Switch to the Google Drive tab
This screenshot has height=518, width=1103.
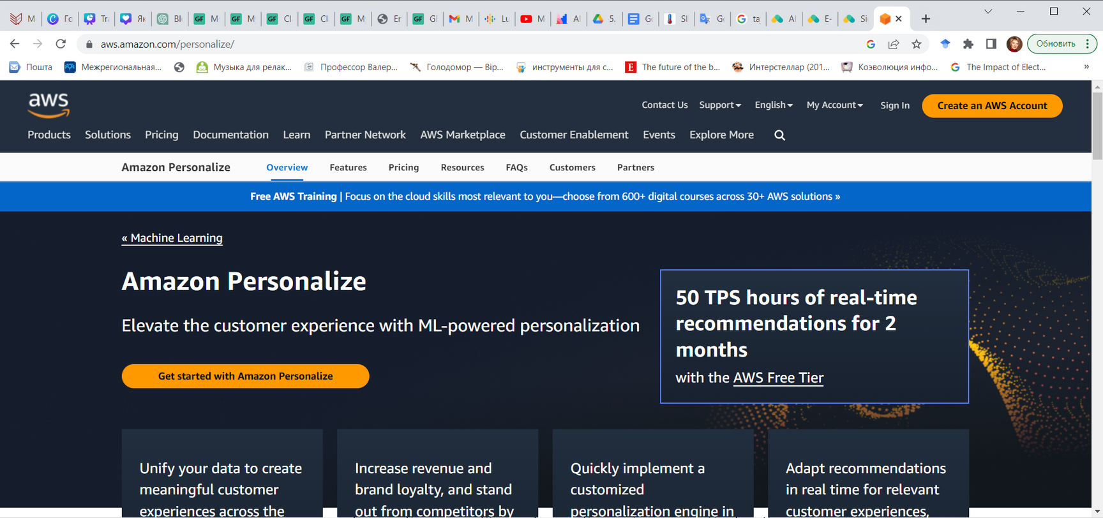[604, 19]
